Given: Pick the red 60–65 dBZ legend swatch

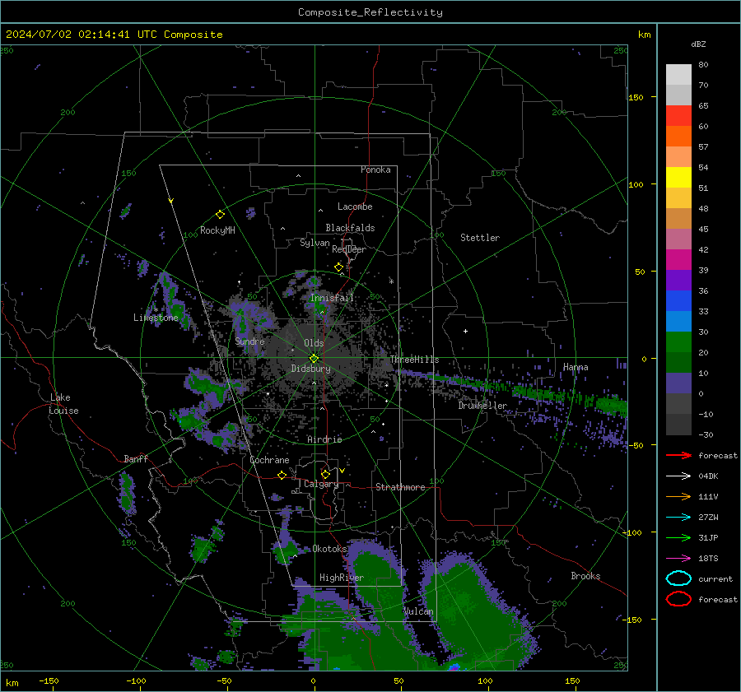Looking at the screenshot, I should point(678,116).
